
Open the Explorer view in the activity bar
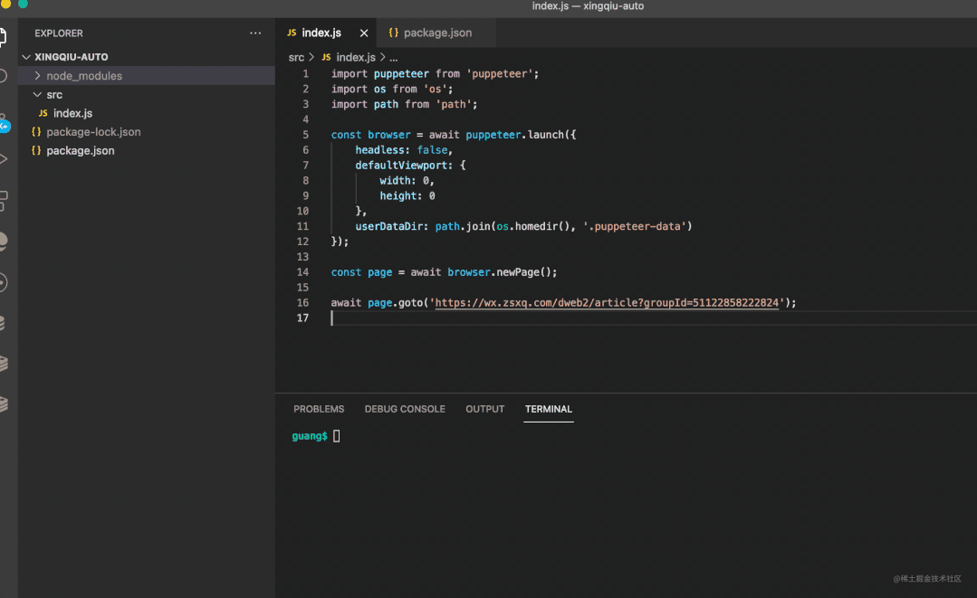click(3, 36)
